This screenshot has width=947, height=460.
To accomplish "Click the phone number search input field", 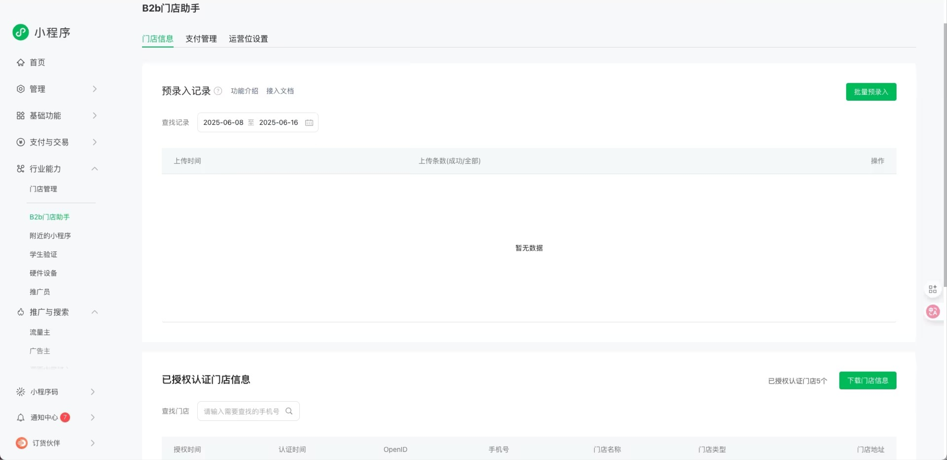I will point(248,411).
